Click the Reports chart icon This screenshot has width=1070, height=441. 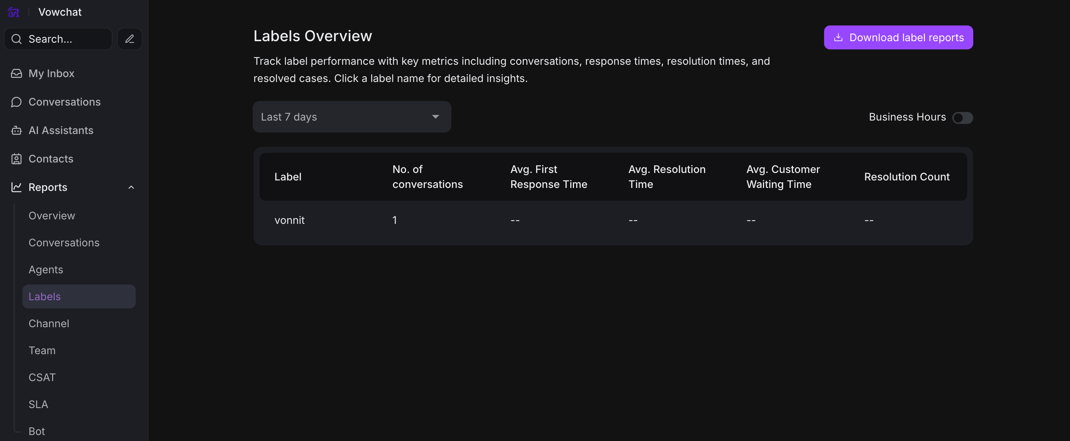click(x=16, y=188)
